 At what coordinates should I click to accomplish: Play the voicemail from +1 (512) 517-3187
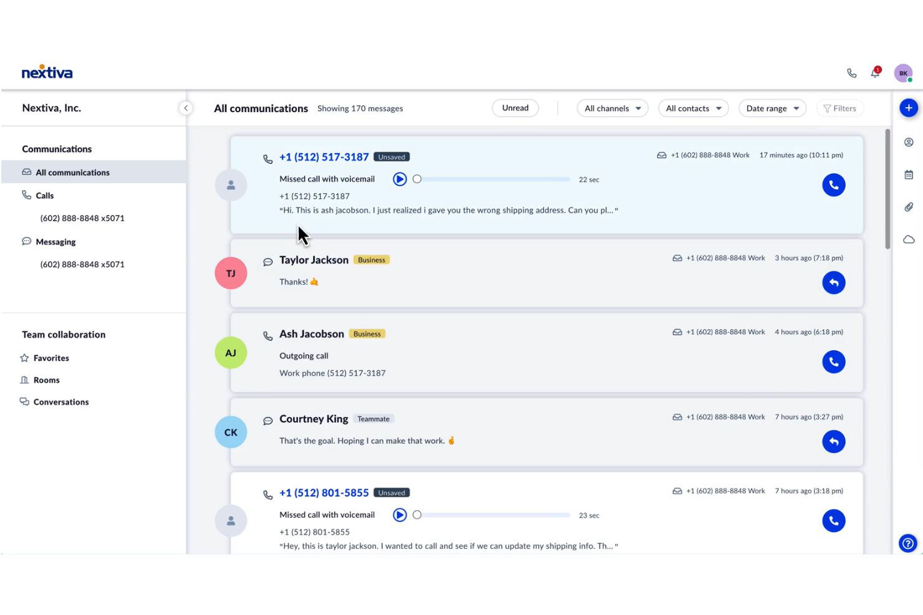tap(399, 179)
